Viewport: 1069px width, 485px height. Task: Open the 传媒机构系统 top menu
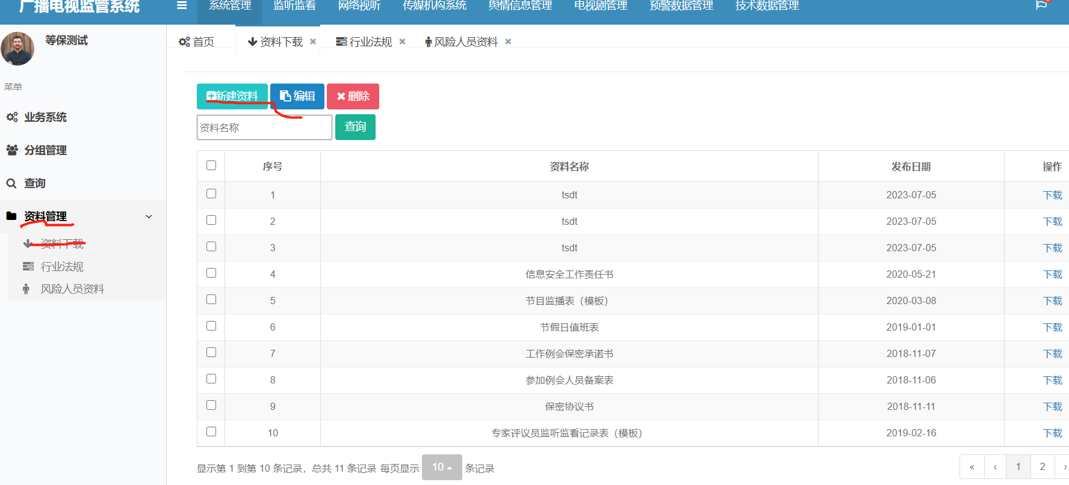pos(435,6)
